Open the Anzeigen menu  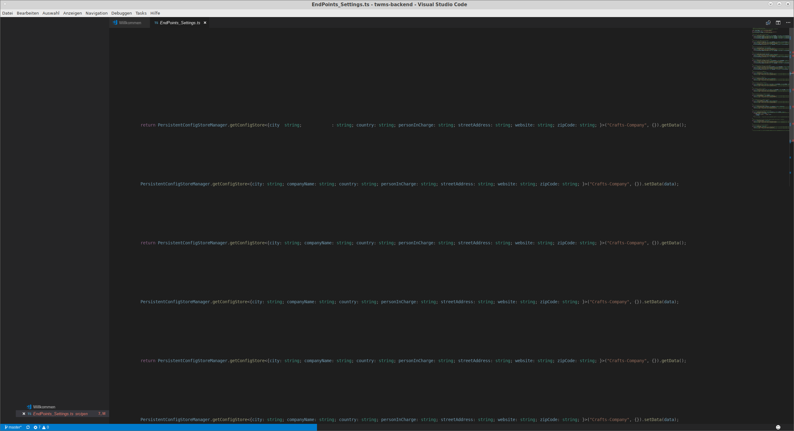point(72,13)
